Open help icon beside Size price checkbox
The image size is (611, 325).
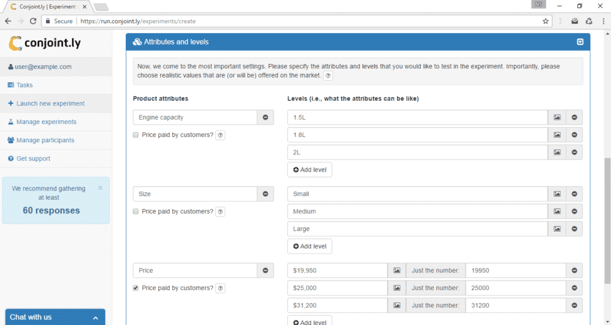pyautogui.click(x=221, y=212)
